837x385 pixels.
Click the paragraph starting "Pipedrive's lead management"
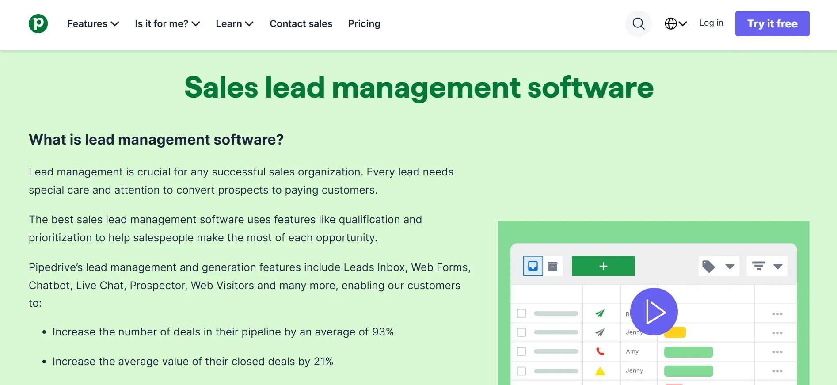[250, 285]
